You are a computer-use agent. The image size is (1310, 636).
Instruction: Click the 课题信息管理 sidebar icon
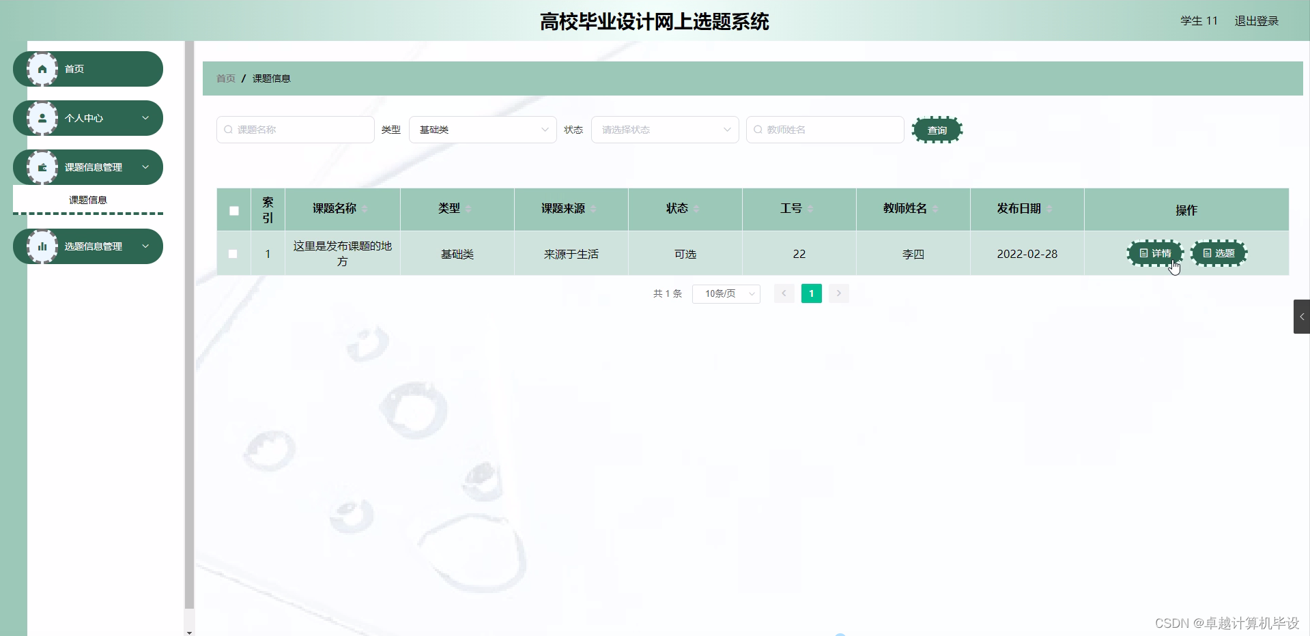(x=42, y=167)
